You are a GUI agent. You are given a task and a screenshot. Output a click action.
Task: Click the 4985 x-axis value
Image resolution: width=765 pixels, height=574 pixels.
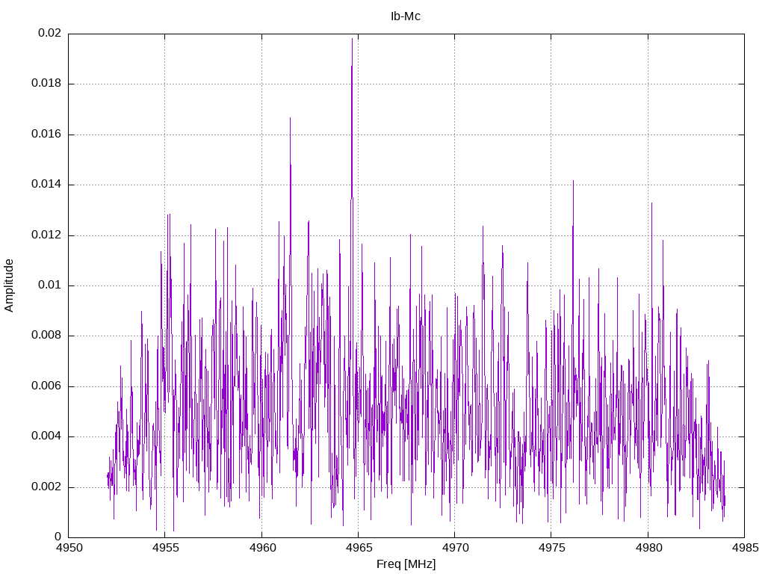(x=745, y=548)
